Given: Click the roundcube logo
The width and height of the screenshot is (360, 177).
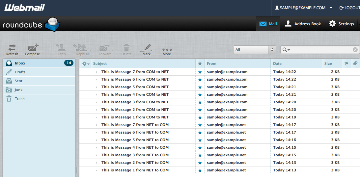Looking at the screenshot, I should pos(31,24).
